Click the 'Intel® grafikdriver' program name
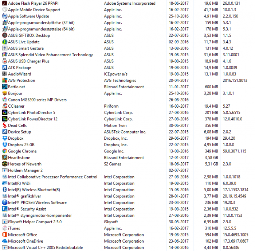 coord(24,196)
